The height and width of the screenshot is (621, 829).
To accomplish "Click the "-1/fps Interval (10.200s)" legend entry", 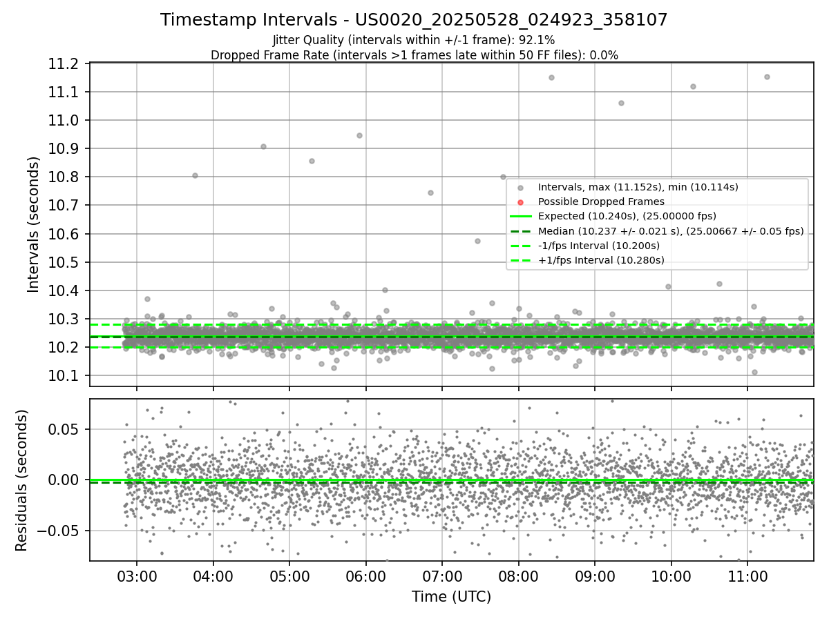I will [598, 246].
